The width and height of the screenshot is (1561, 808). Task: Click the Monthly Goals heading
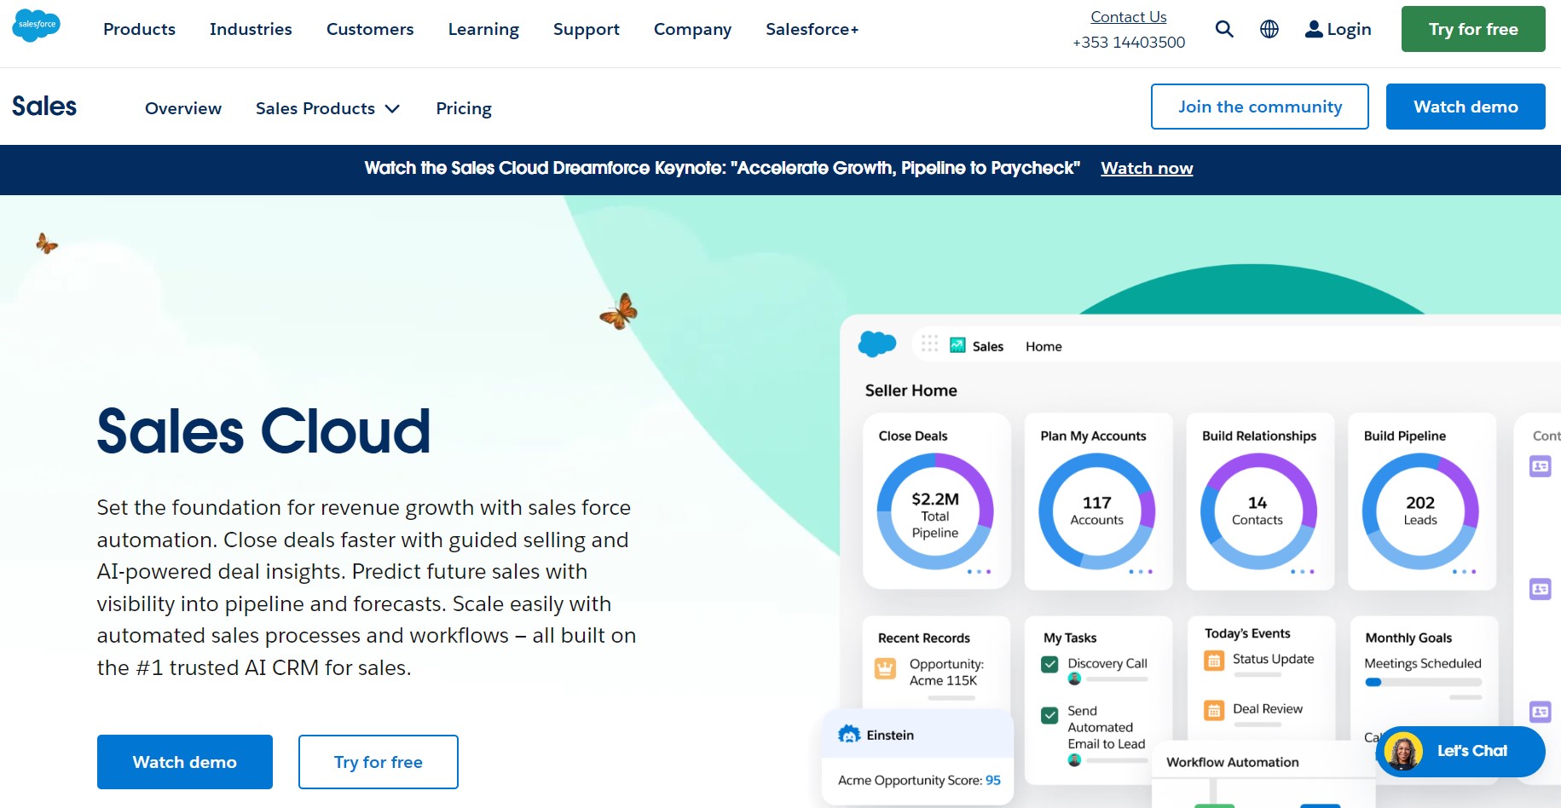tap(1408, 638)
